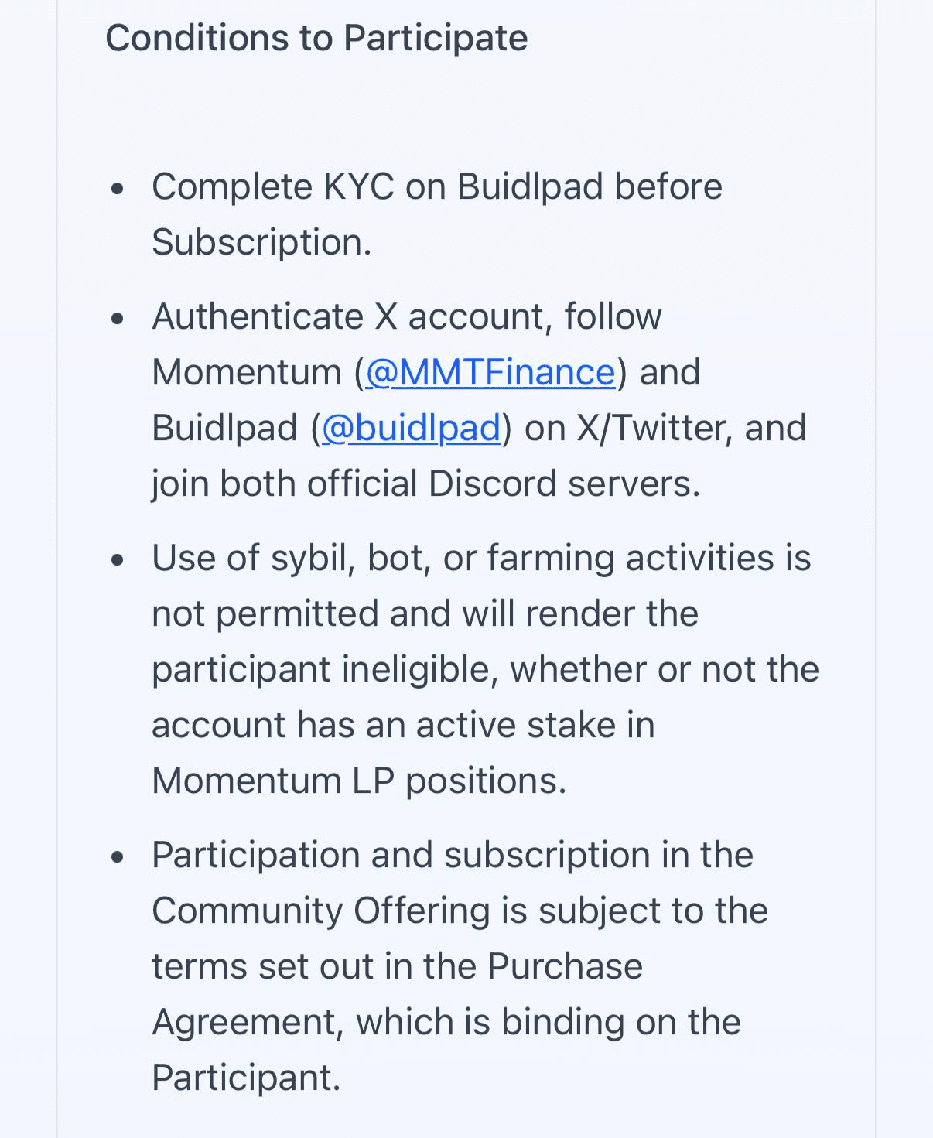Click the bullet marker before Use of sybil

118,559
